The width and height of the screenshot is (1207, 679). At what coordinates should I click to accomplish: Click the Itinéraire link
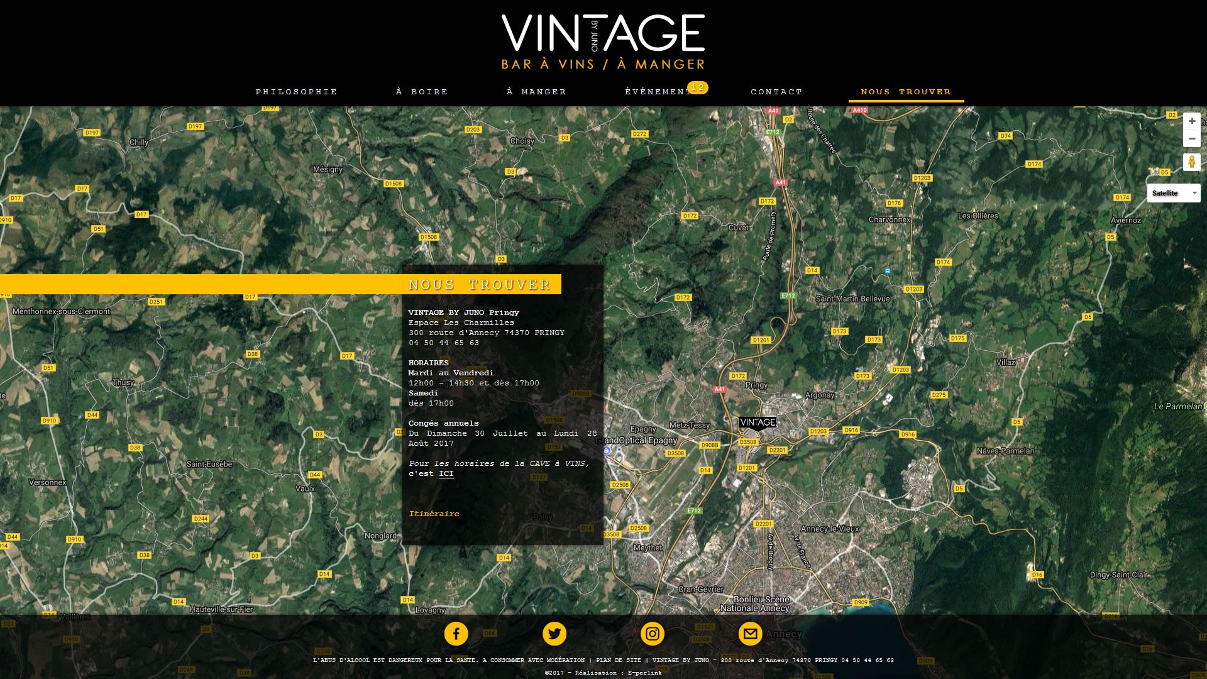434,514
